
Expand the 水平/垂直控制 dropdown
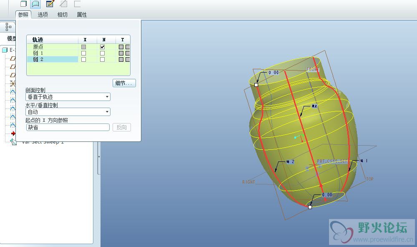click(68, 112)
